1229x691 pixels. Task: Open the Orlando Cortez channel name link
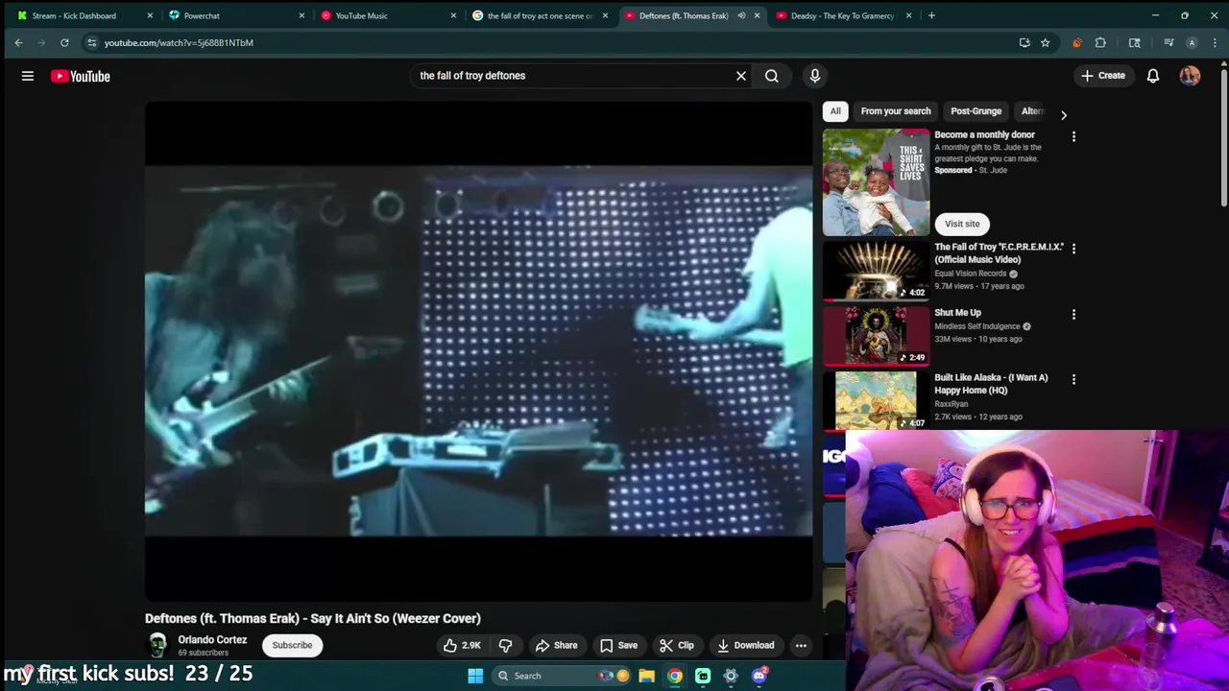pyautogui.click(x=212, y=639)
